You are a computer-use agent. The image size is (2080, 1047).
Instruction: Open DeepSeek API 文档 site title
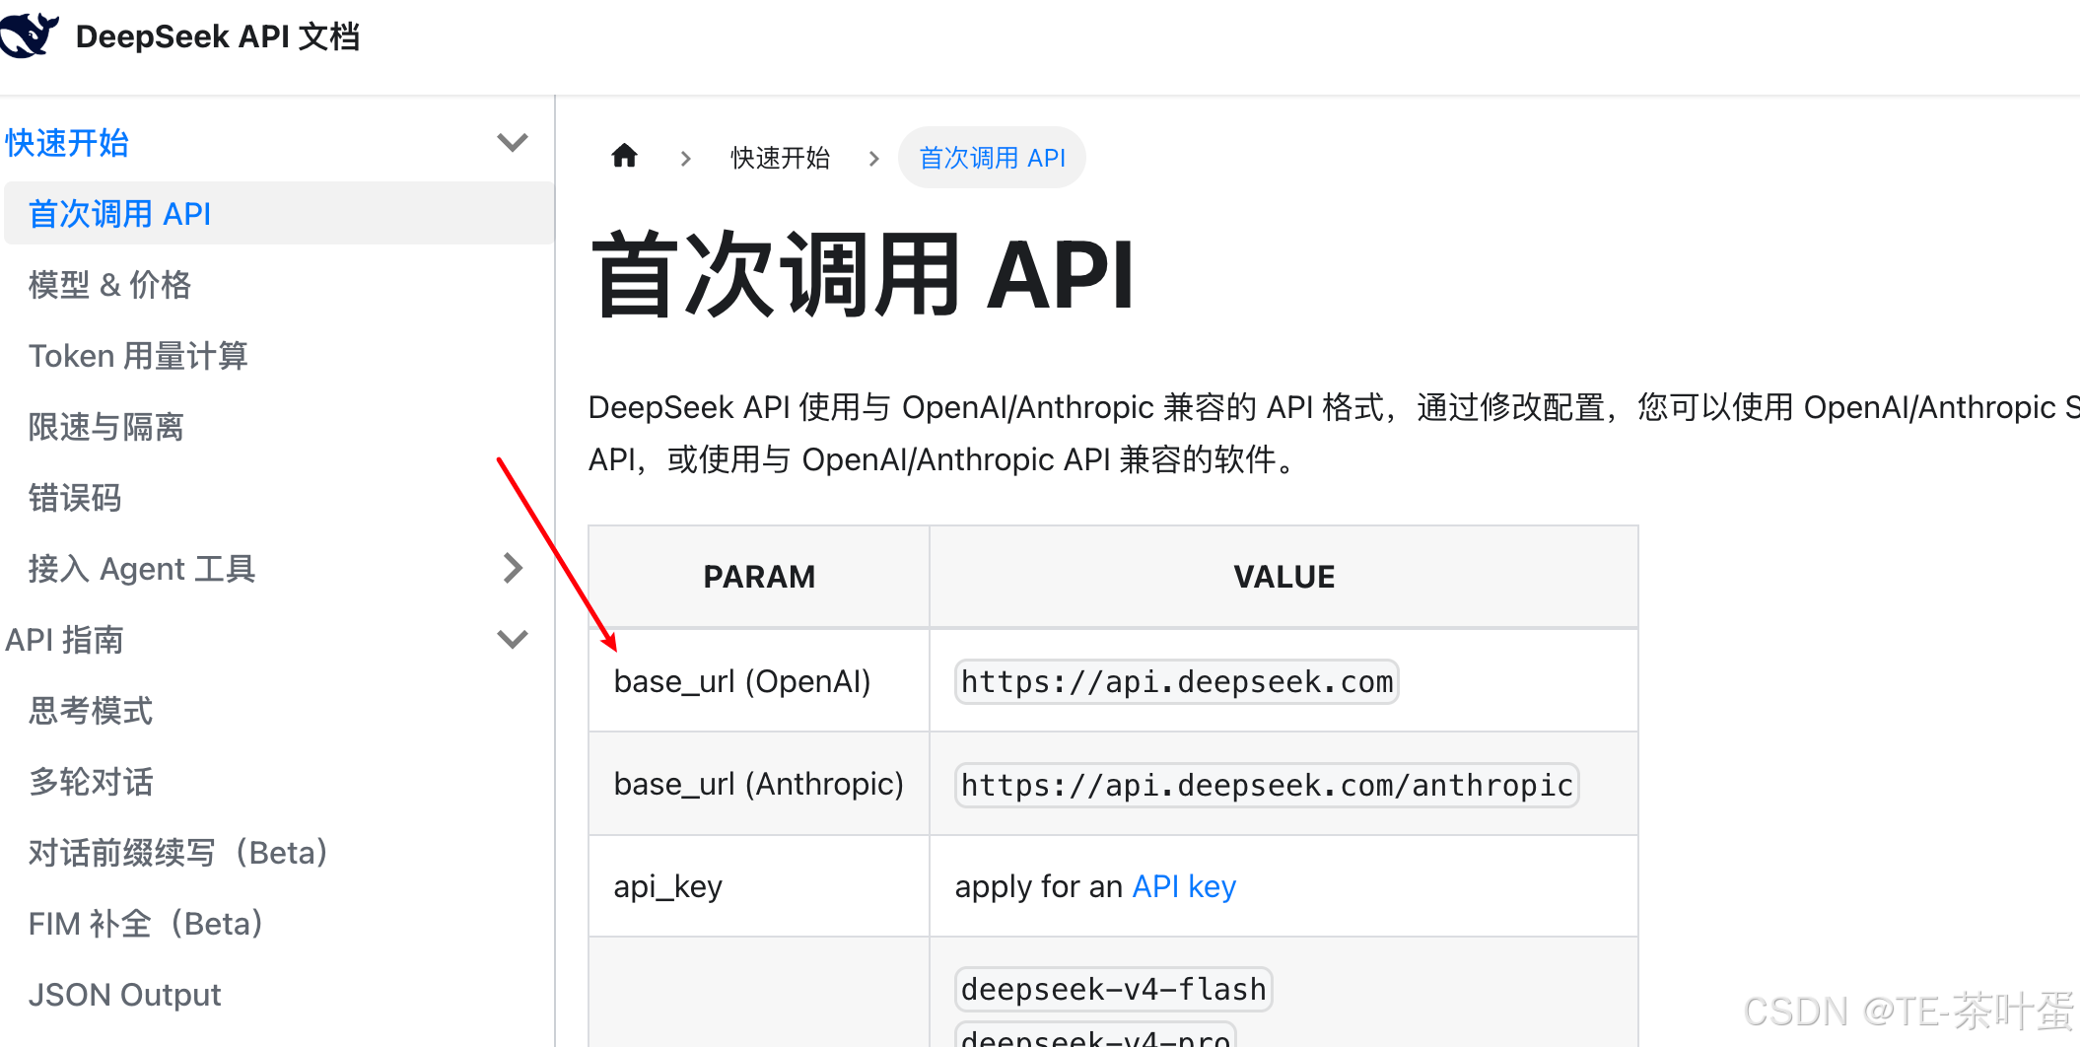pyautogui.click(x=218, y=36)
